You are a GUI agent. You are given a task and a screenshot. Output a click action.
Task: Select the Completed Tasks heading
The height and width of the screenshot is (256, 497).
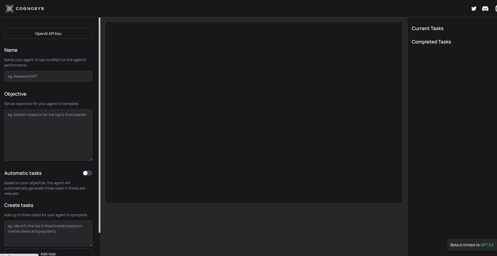[431, 42]
